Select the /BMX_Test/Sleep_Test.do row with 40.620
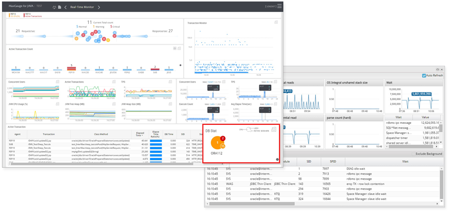Screen dimensions: 449x214 coord(105,144)
